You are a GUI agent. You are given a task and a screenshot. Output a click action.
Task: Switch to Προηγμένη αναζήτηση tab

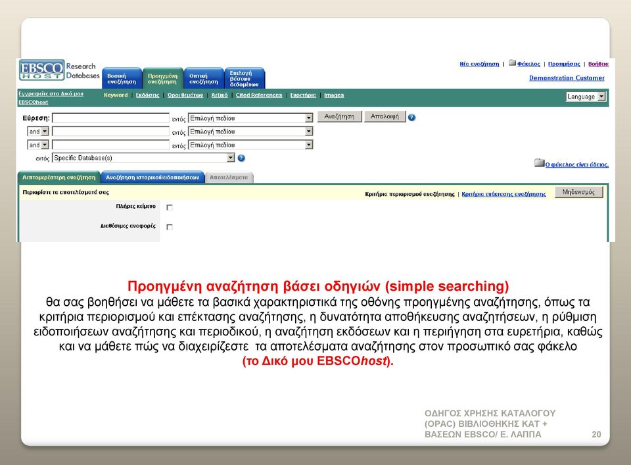point(162,78)
